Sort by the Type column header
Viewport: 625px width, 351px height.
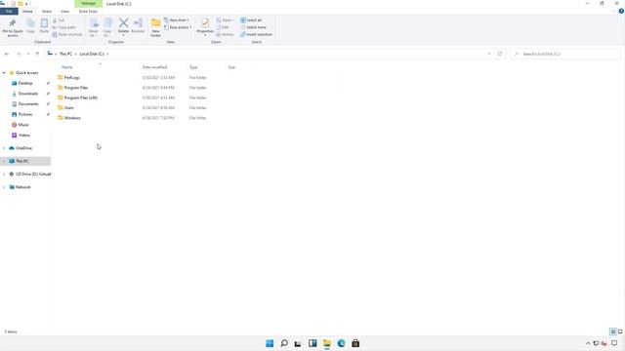pyautogui.click(x=193, y=67)
